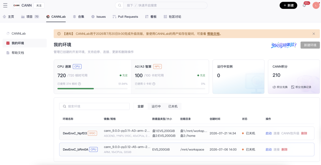
Task: Click 删除 for DevEnvC_NpfD3
Action: coord(304,133)
